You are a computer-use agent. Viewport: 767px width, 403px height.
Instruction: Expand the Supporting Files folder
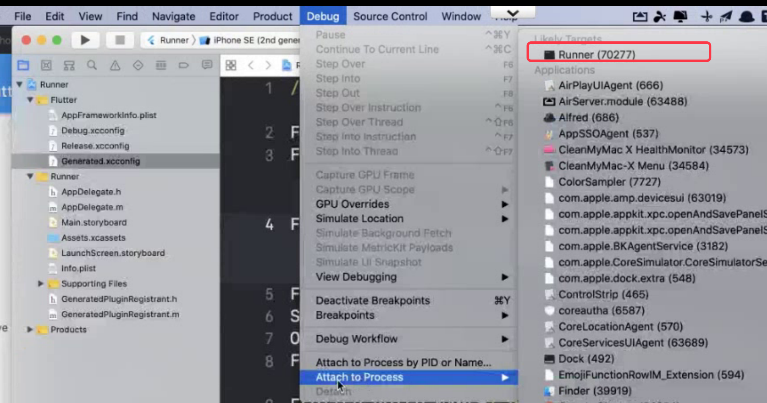click(x=41, y=283)
